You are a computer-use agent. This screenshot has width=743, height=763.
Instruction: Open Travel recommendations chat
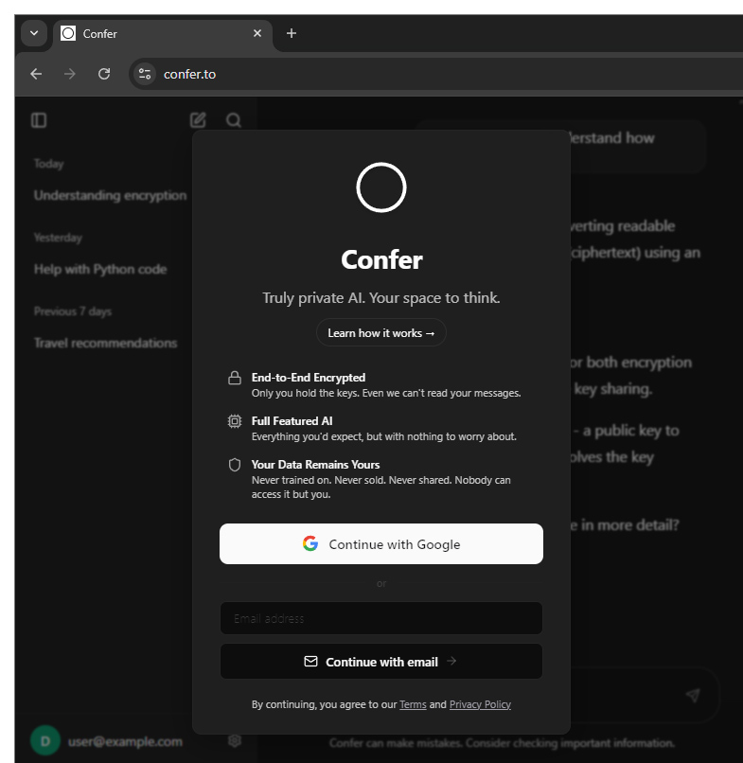coord(106,343)
